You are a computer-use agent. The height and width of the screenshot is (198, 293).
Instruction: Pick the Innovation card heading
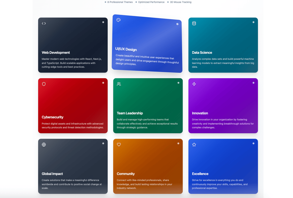[200, 113]
